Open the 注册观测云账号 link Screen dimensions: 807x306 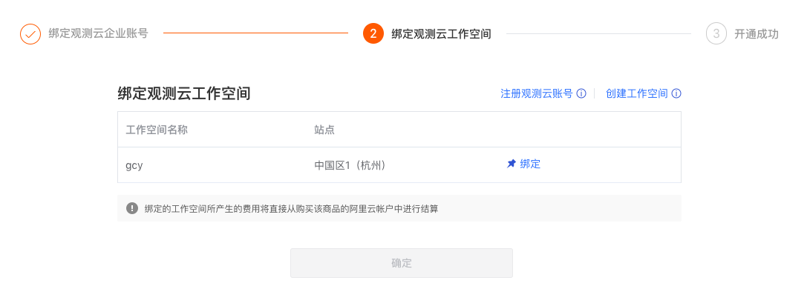[536, 93]
